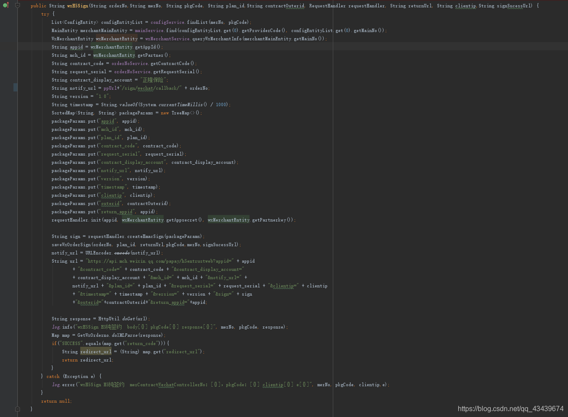
Task: Click the method name wxH5Sign in the signature
Action: coord(78,6)
